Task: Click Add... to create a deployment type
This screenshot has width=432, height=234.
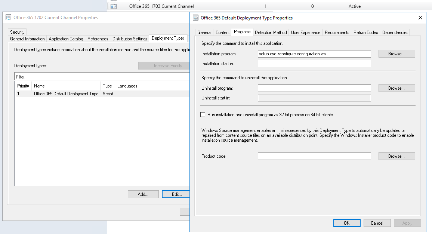Action: 143,194
